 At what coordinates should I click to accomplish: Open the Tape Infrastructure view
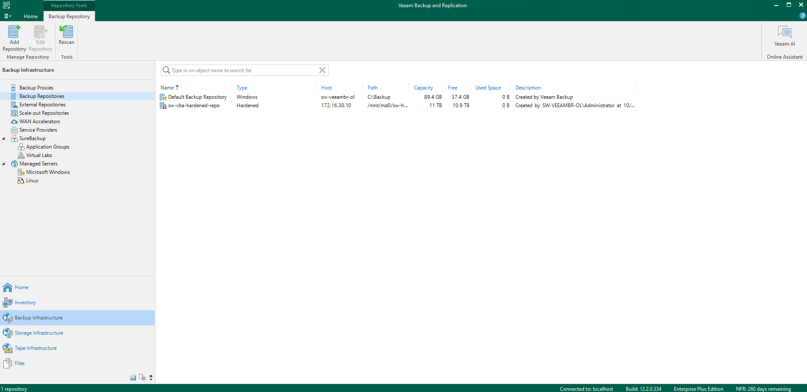77,348
